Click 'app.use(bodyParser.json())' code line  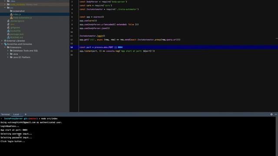pos(95,28)
